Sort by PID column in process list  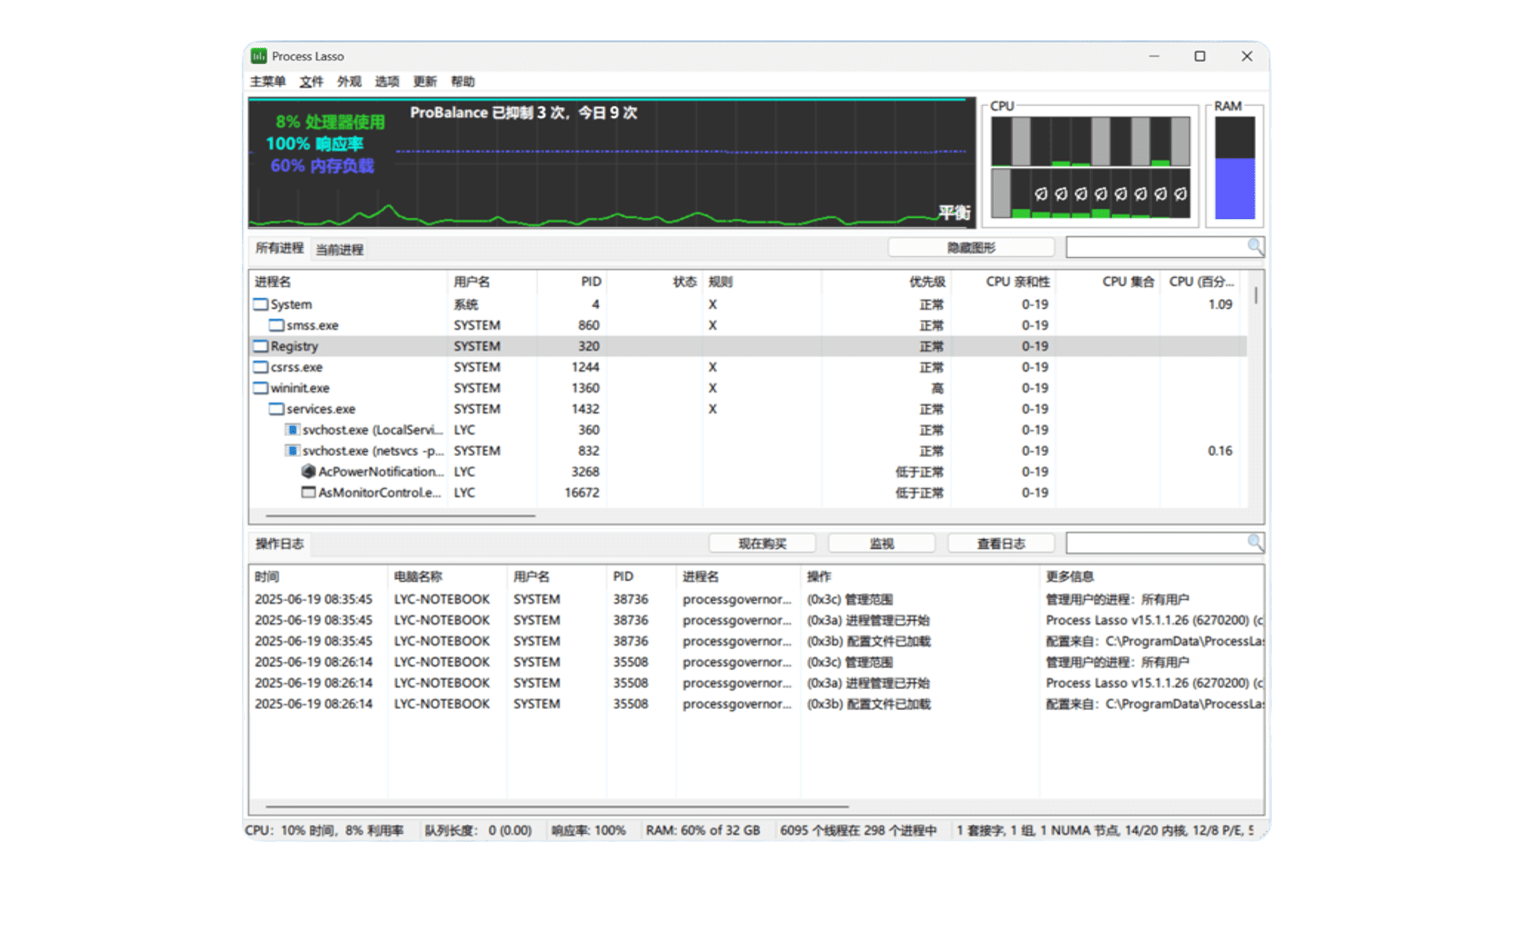click(572, 282)
